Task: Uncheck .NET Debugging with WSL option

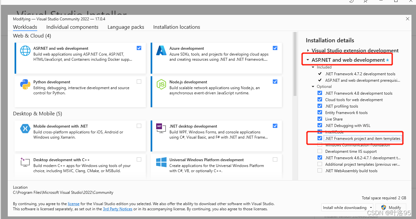Action: 320,125
